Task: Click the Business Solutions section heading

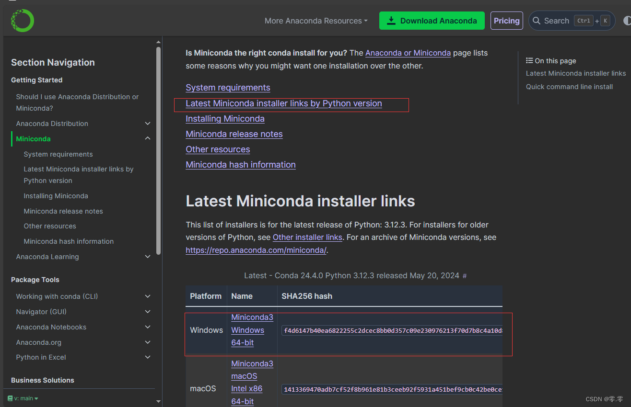Action: tap(43, 380)
